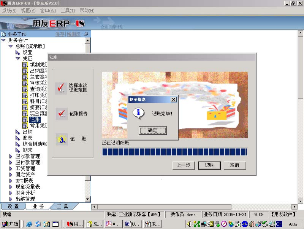The image size is (304, 229).
Task: Click the pin icon in the 业务工作 header
Action: pyautogui.click(x=86, y=34)
